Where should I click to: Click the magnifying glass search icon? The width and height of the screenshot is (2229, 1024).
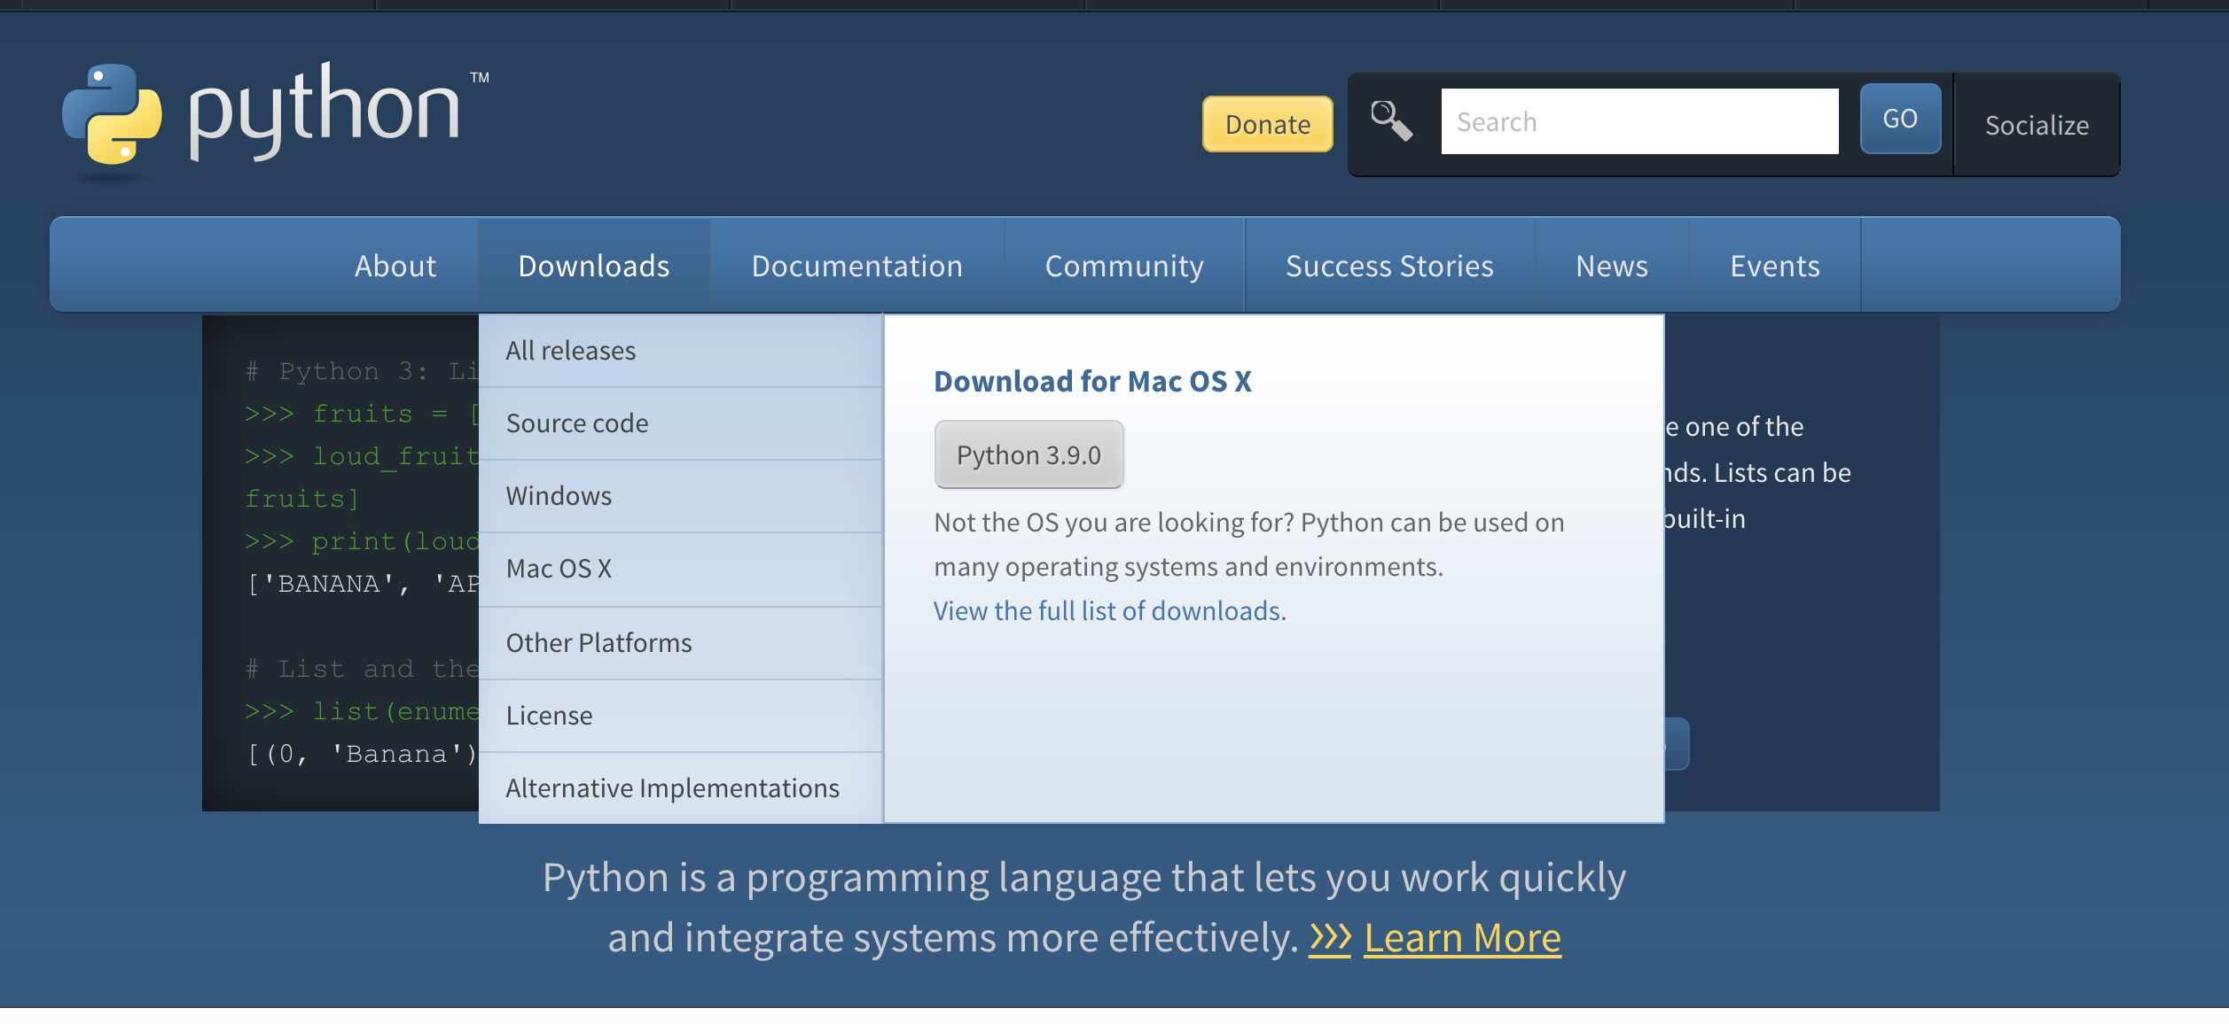tap(1390, 121)
